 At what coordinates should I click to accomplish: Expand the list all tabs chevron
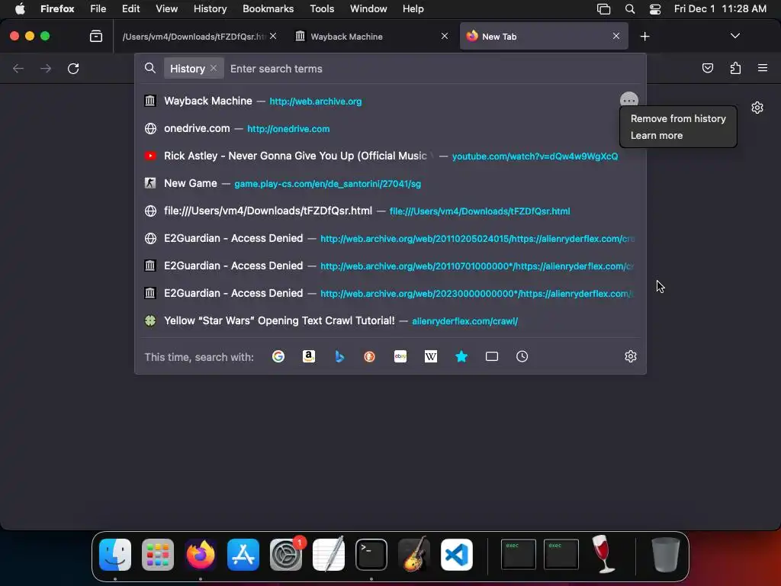(x=734, y=36)
